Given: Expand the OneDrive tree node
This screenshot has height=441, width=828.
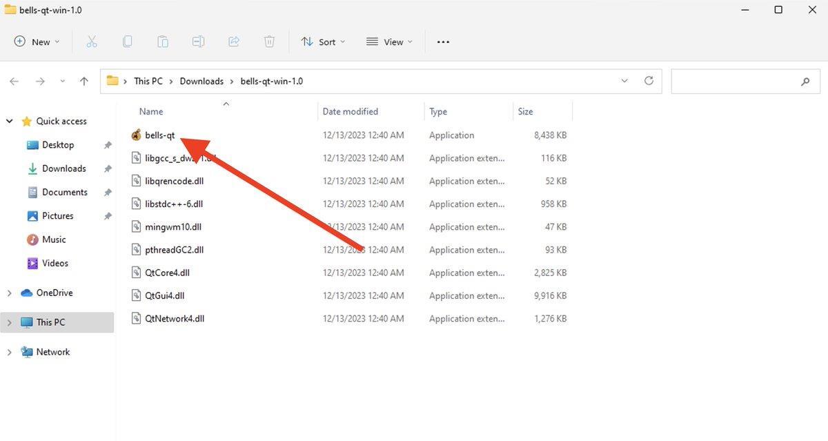Looking at the screenshot, I should (10, 293).
